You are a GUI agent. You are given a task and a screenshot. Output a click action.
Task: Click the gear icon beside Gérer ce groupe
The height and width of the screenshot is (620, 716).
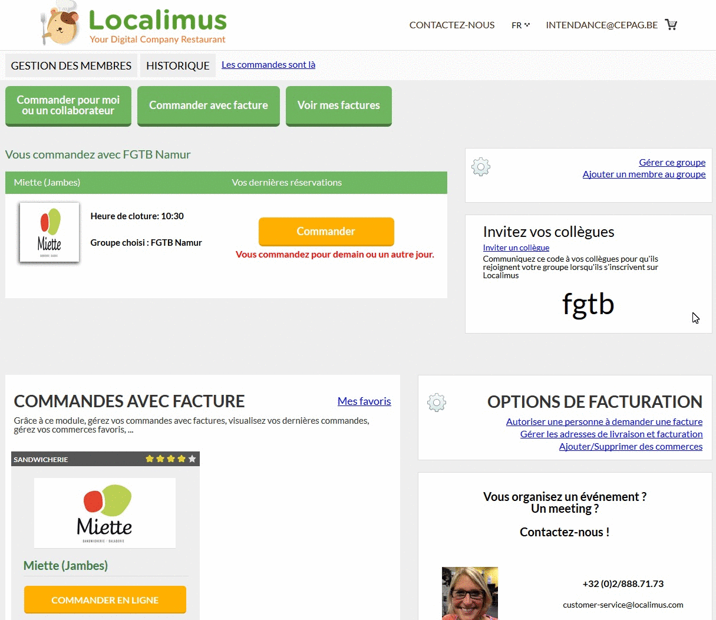(481, 167)
